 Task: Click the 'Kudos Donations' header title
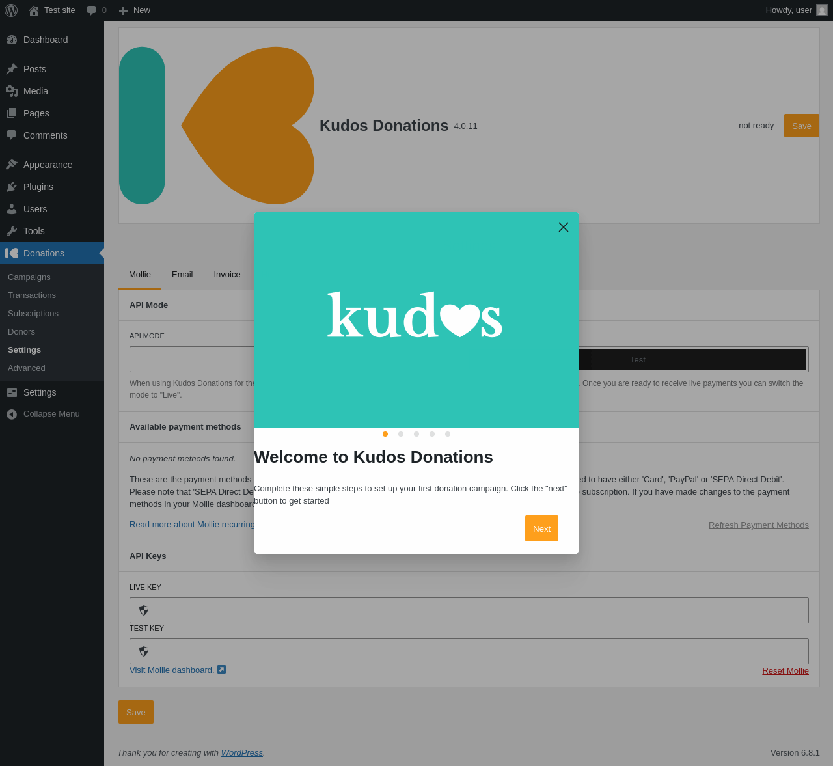coord(384,126)
